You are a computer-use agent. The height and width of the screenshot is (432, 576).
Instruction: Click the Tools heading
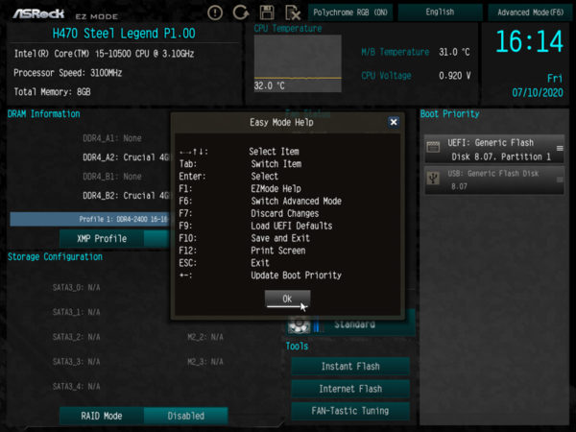click(297, 346)
